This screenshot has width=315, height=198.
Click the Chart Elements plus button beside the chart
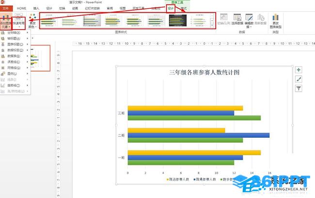click(x=299, y=70)
